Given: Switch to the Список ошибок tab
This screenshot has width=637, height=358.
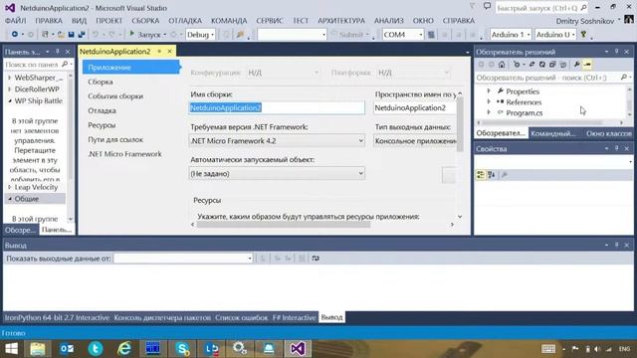Looking at the screenshot, I should [241, 317].
